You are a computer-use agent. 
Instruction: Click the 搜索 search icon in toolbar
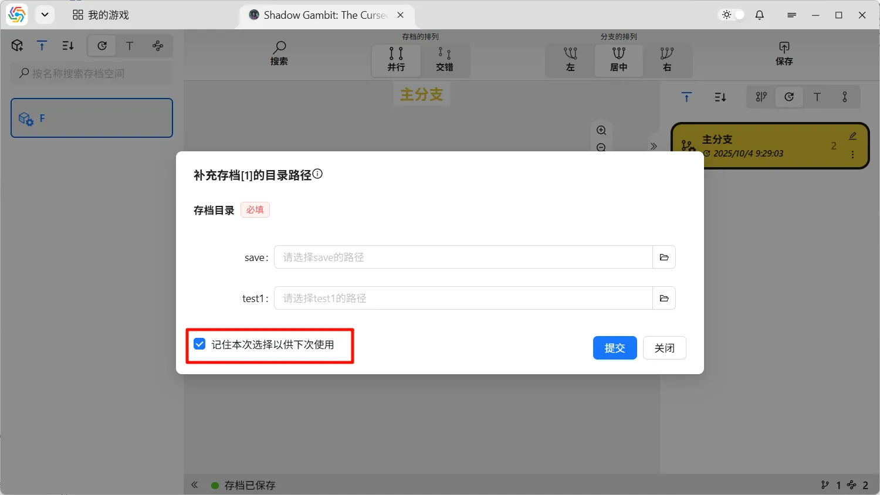click(279, 53)
